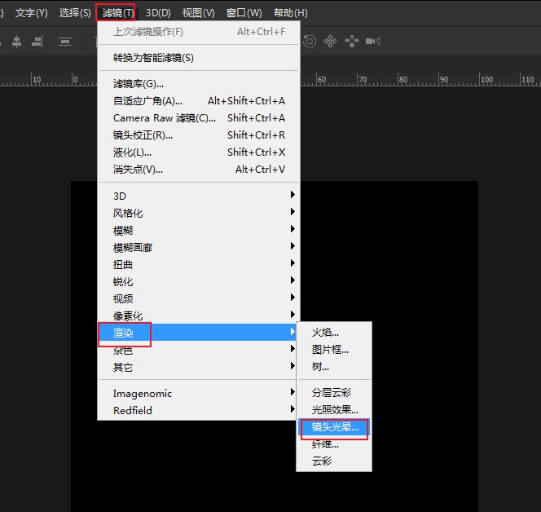Screen dimensions: 541x512
Task: Choose 图片框... picture frame
Action: pos(334,350)
